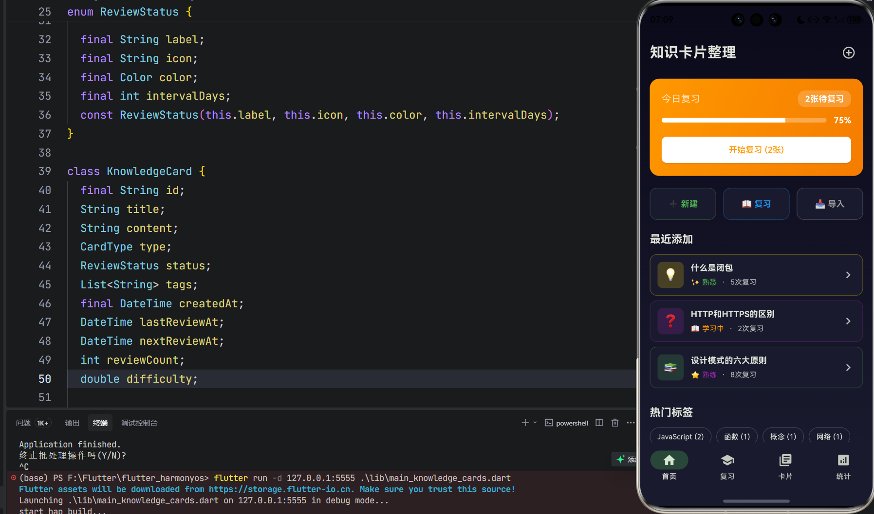Click 'class KnowledgeCard {' declaration
Image resolution: width=874 pixels, height=514 pixels.
point(136,171)
